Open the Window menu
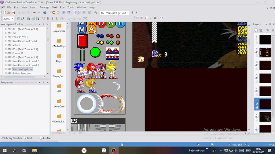The width and height of the screenshot is (275, 154). point(82,7)
